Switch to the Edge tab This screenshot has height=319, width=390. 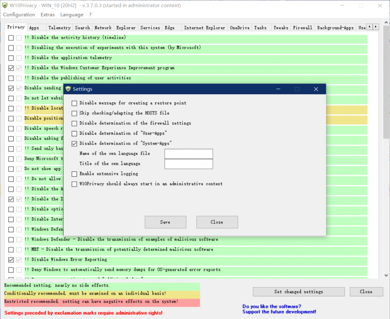172,28
